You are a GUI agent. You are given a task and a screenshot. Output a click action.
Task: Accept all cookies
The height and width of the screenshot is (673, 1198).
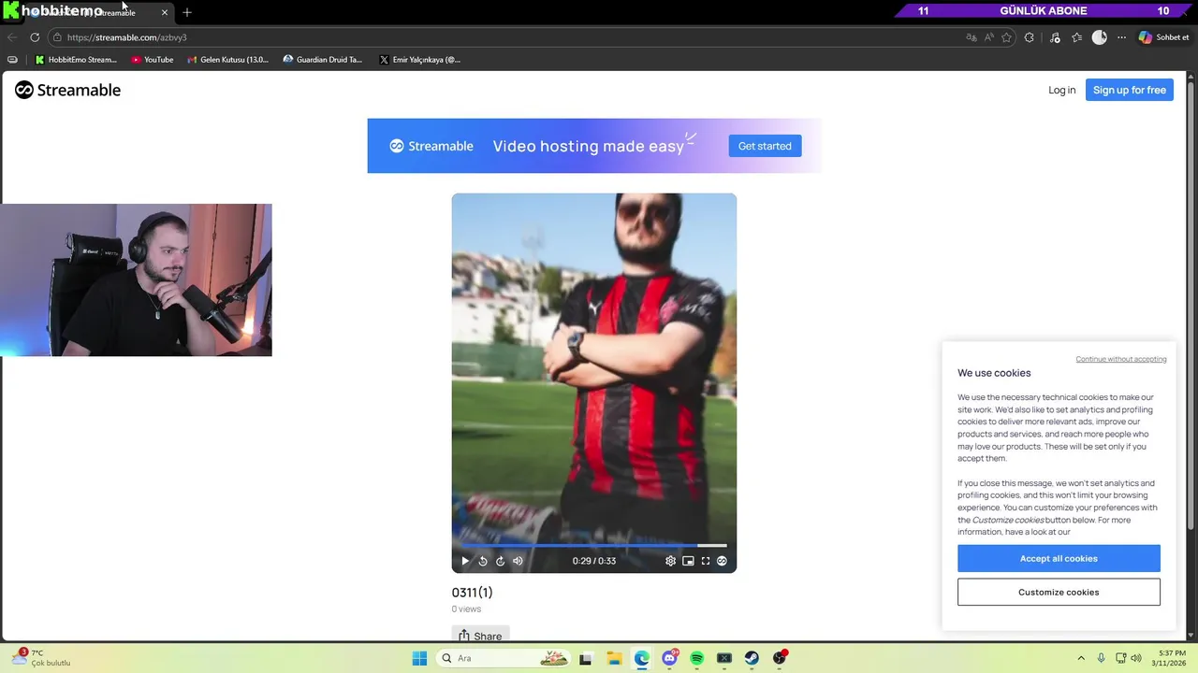tap(1059, 558)
